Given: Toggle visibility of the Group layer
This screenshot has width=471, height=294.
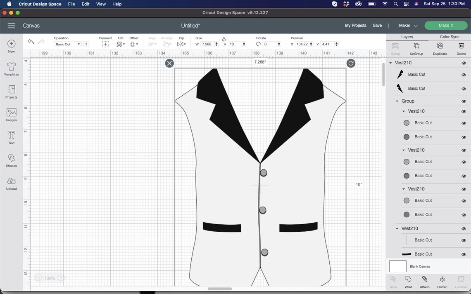Looking at the screenshot, I should (464, 101).
